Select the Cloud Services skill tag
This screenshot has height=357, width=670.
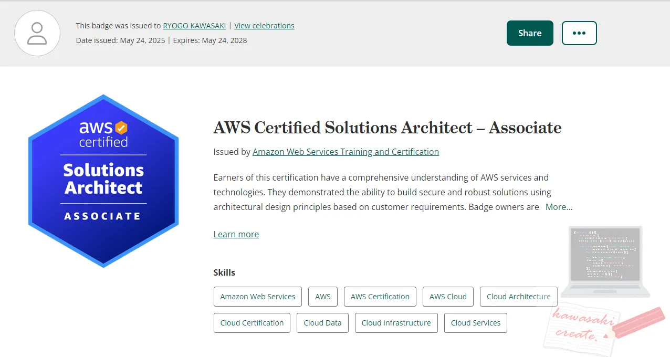[x=476, y=323]
